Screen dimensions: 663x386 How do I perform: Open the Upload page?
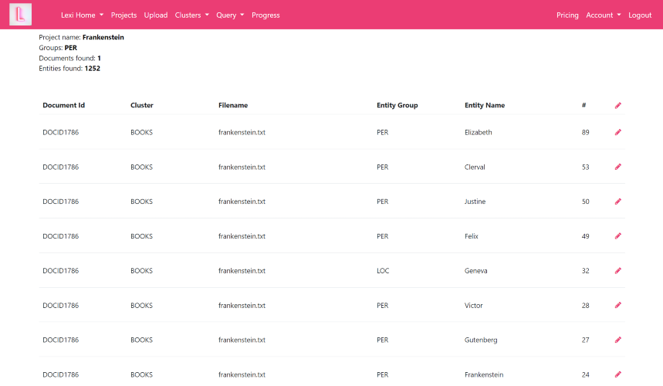(156, 15)
